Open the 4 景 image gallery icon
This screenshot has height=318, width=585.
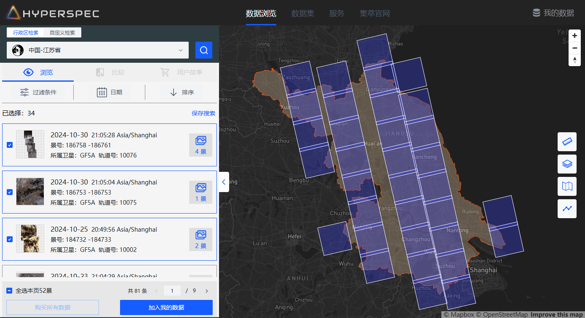(200, 145)
